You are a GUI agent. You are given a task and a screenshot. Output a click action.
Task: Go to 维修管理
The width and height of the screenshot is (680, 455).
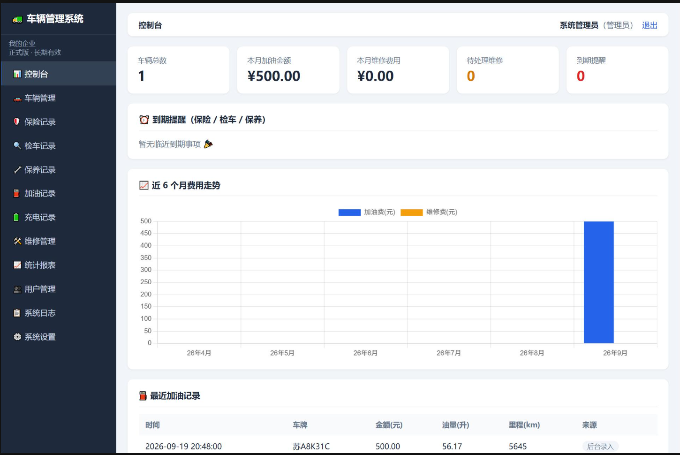click(59, 241)
